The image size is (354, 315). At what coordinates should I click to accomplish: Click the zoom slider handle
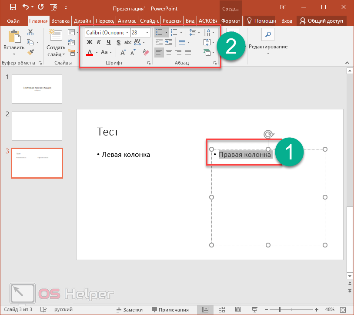coord(280,310)
